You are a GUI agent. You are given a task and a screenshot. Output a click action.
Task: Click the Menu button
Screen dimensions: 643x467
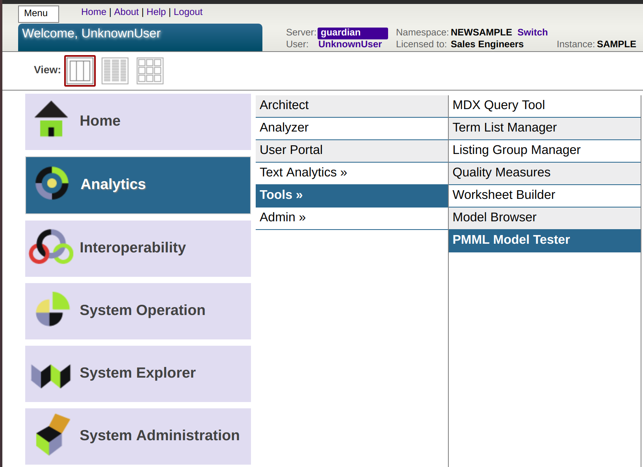38,14
